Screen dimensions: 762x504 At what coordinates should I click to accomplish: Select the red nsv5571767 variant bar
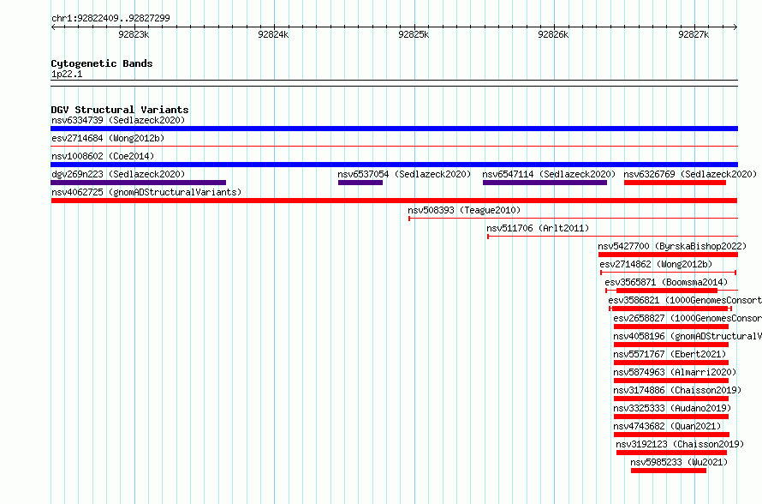point(671,363)
